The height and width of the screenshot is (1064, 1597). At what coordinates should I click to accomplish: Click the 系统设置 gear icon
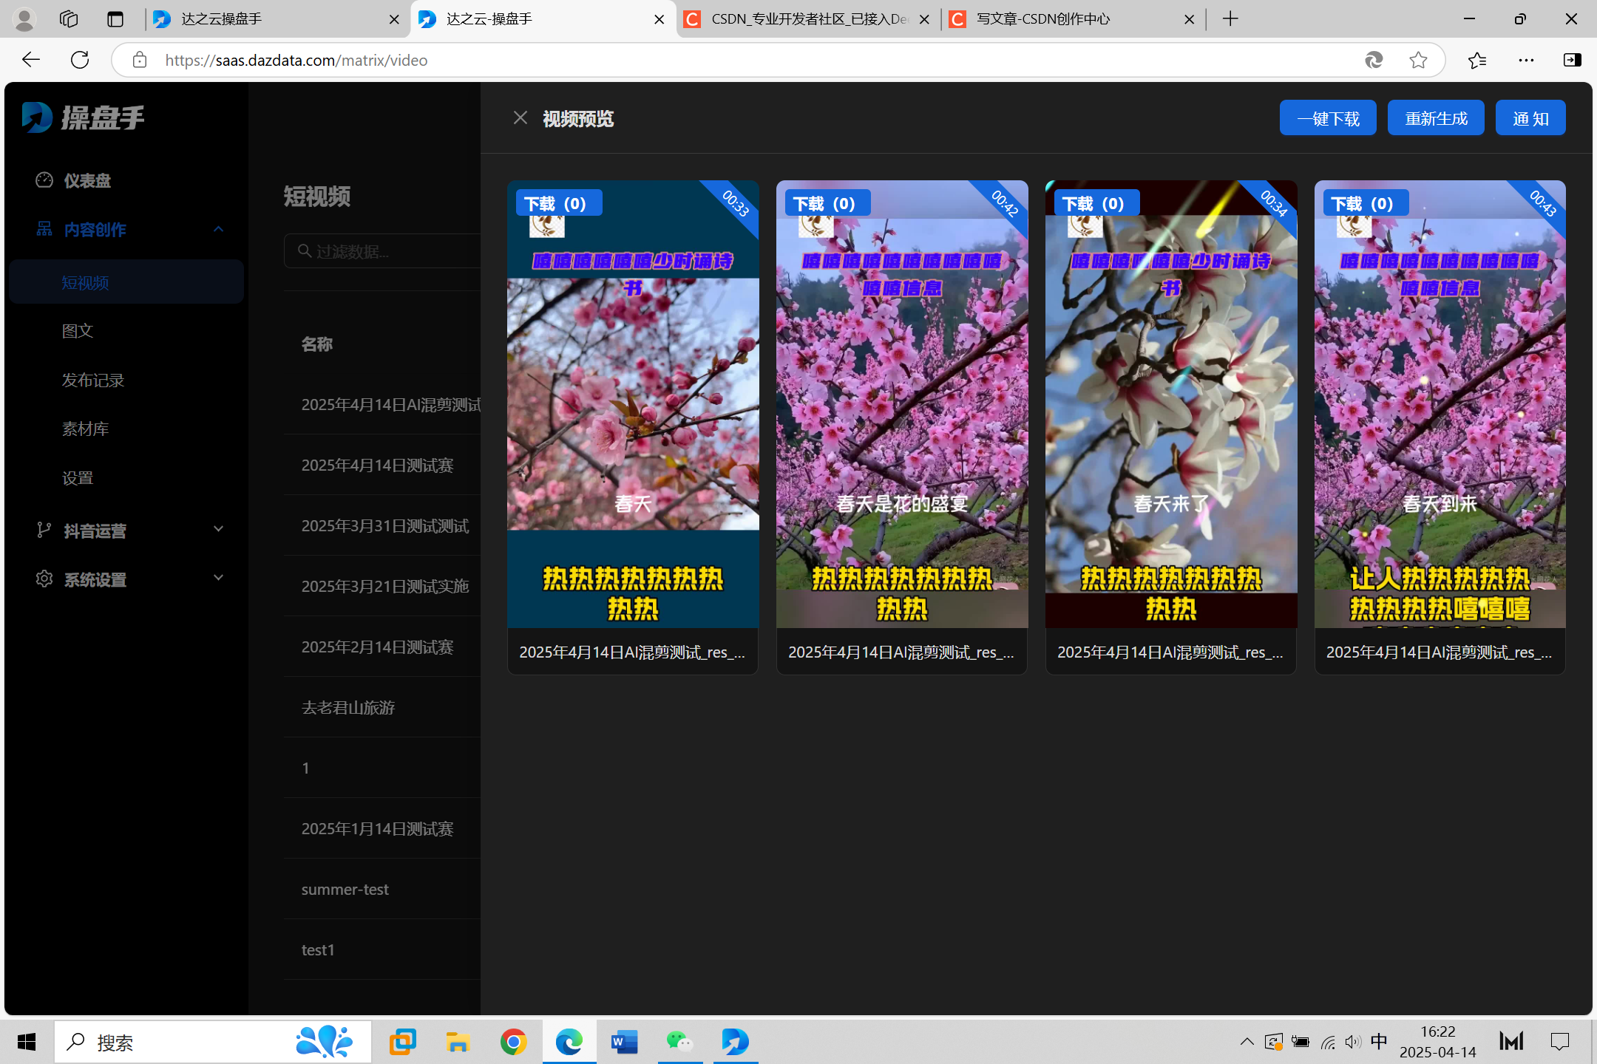click(x=44, y=579)
